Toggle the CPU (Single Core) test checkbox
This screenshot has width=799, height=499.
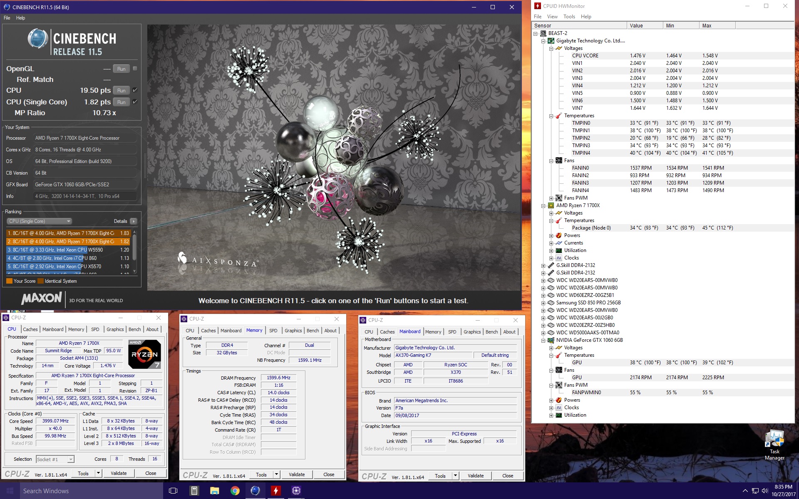[135, 102]
